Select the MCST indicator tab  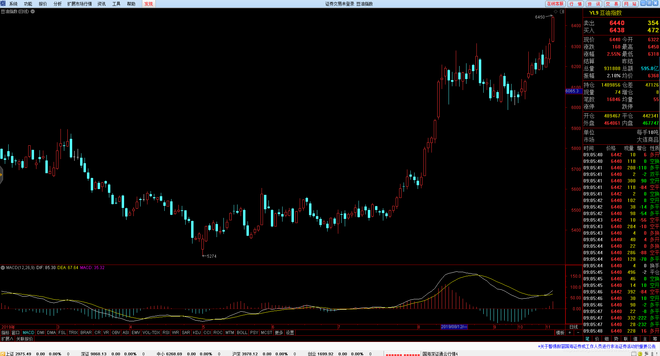pyautogui.click(x=266, y=333)
